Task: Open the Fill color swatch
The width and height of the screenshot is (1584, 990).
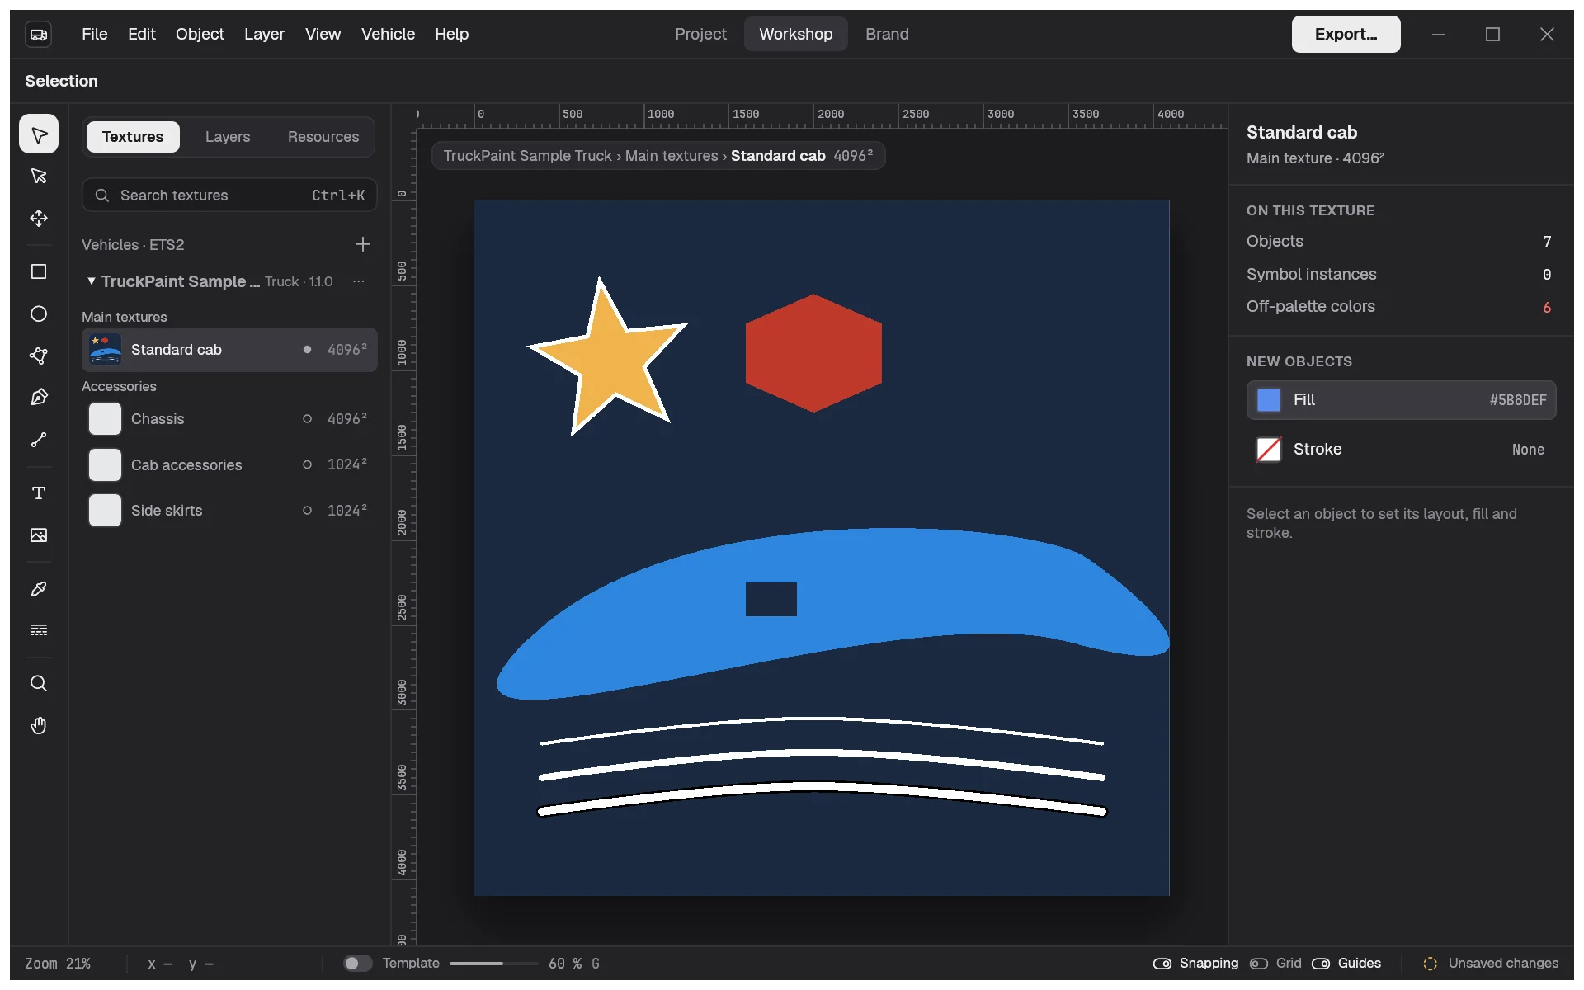Action: 1268,400
